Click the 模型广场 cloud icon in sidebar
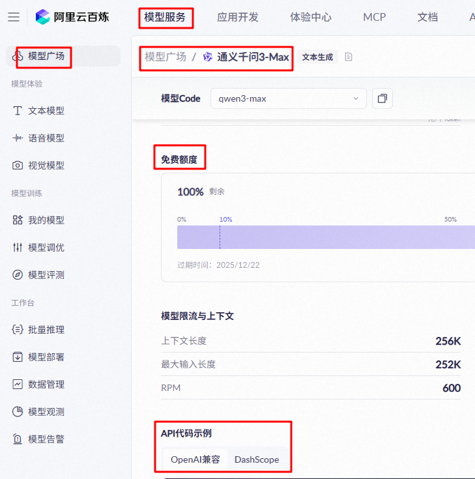The height and width of the screenshot is (479, 475). click(18, 56)
